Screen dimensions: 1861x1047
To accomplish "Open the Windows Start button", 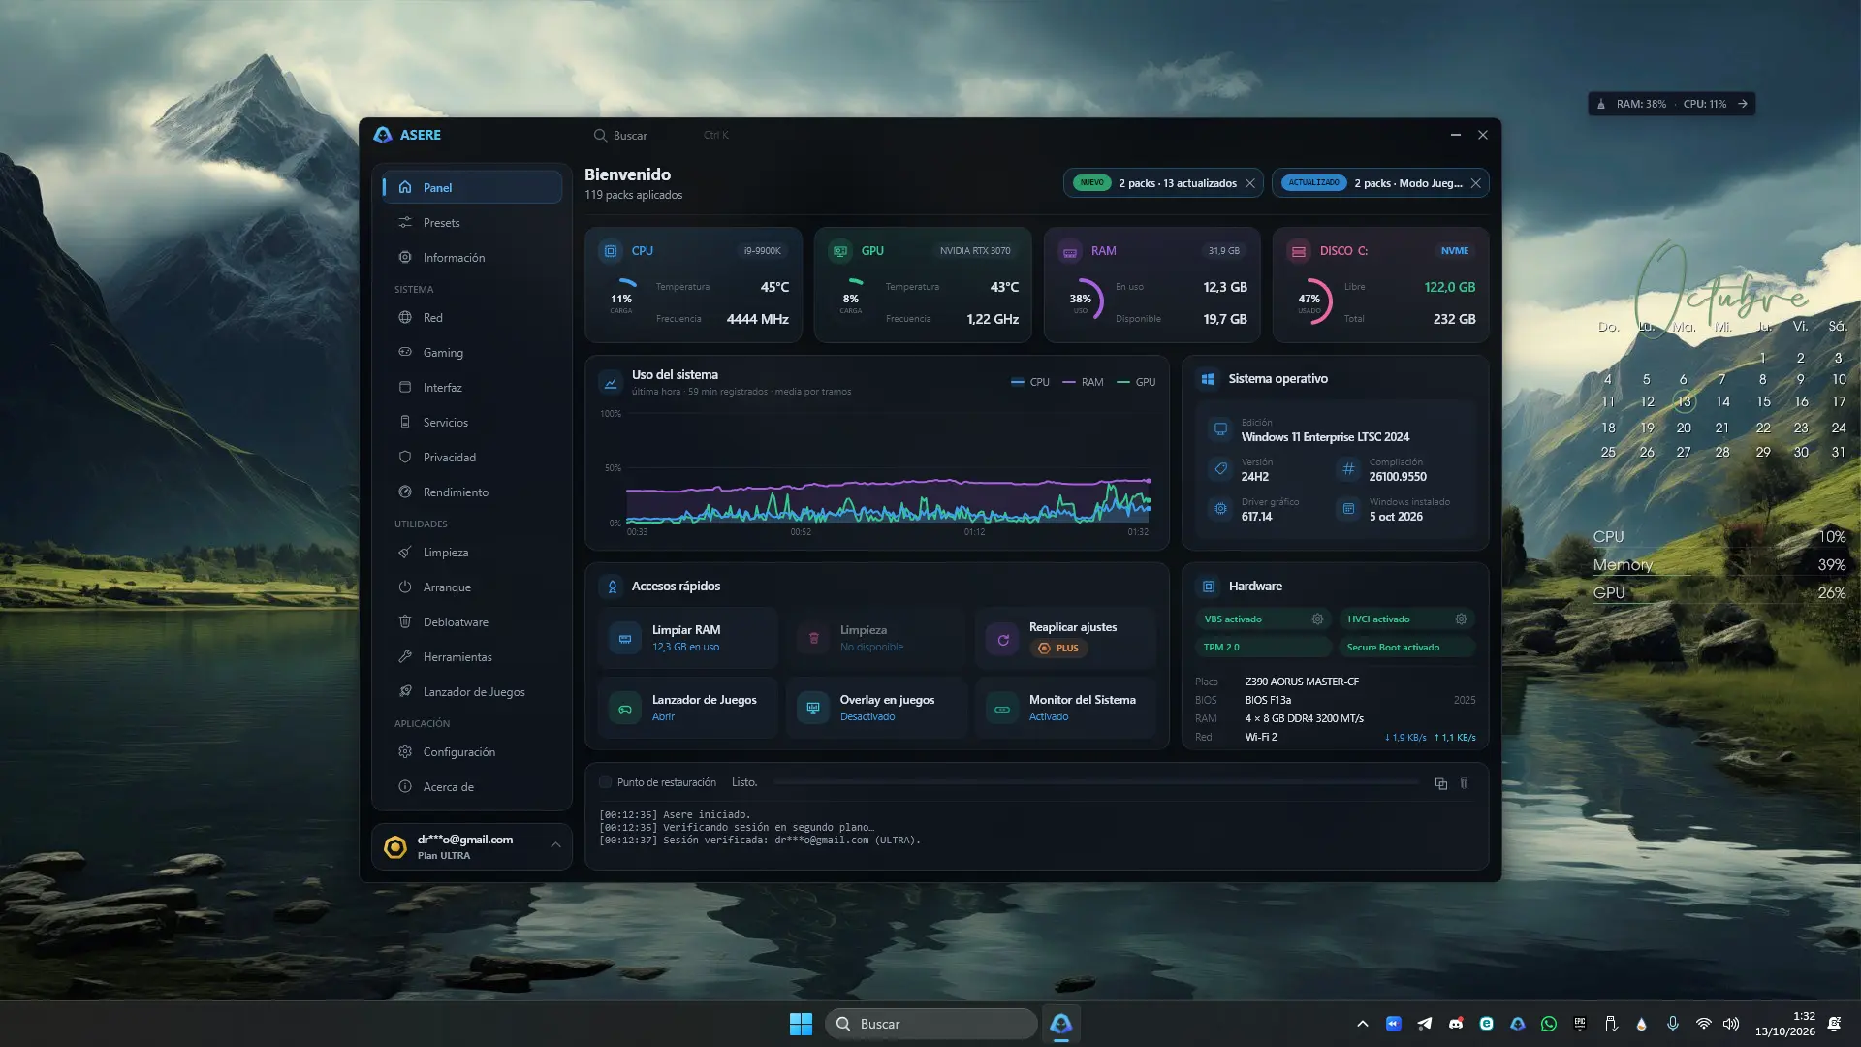I will click(x=801, y=1024).
